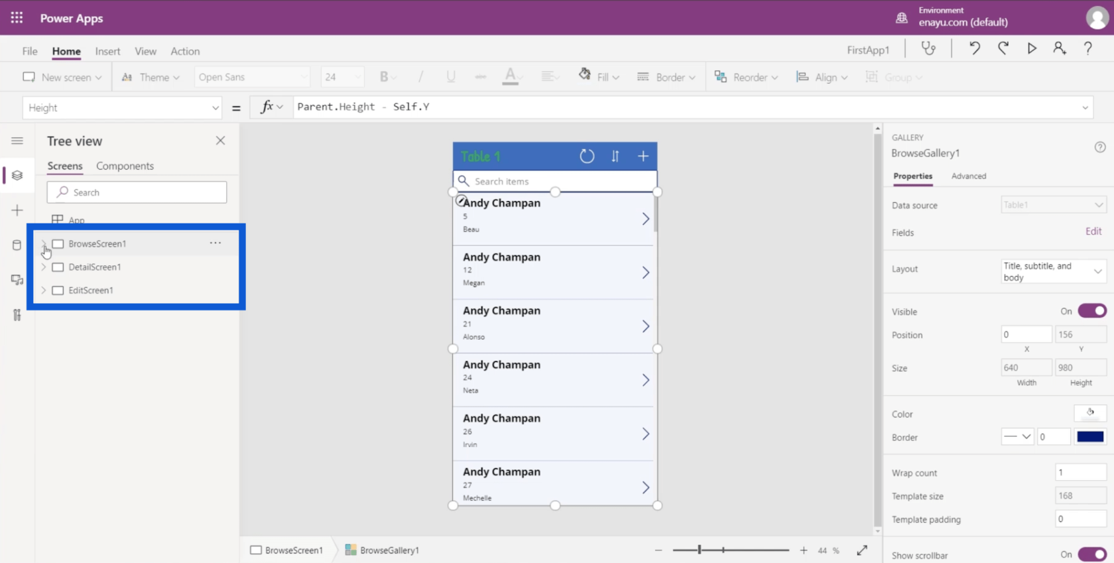Open the Data sources cylinder icon

[x=17, y=245]
